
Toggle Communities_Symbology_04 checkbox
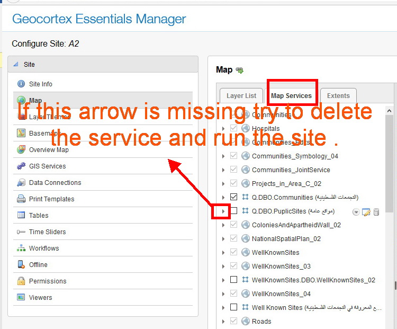coord(233,156)
